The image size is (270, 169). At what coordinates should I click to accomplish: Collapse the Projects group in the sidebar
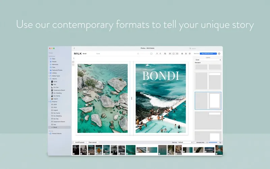click(49, 102)
